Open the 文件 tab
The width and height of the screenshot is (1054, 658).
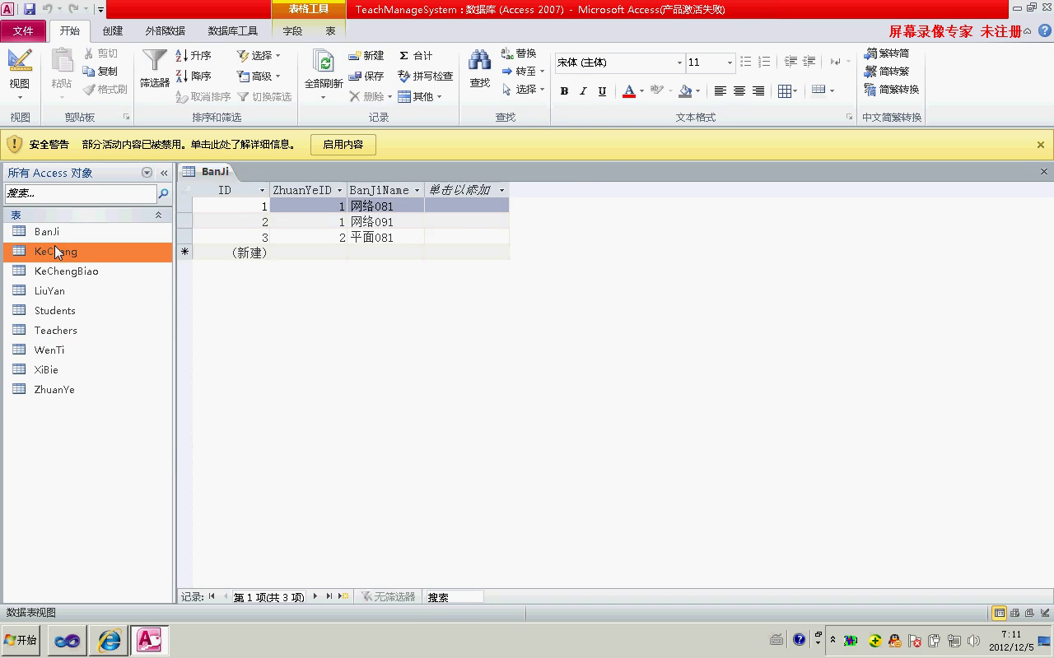23,30
